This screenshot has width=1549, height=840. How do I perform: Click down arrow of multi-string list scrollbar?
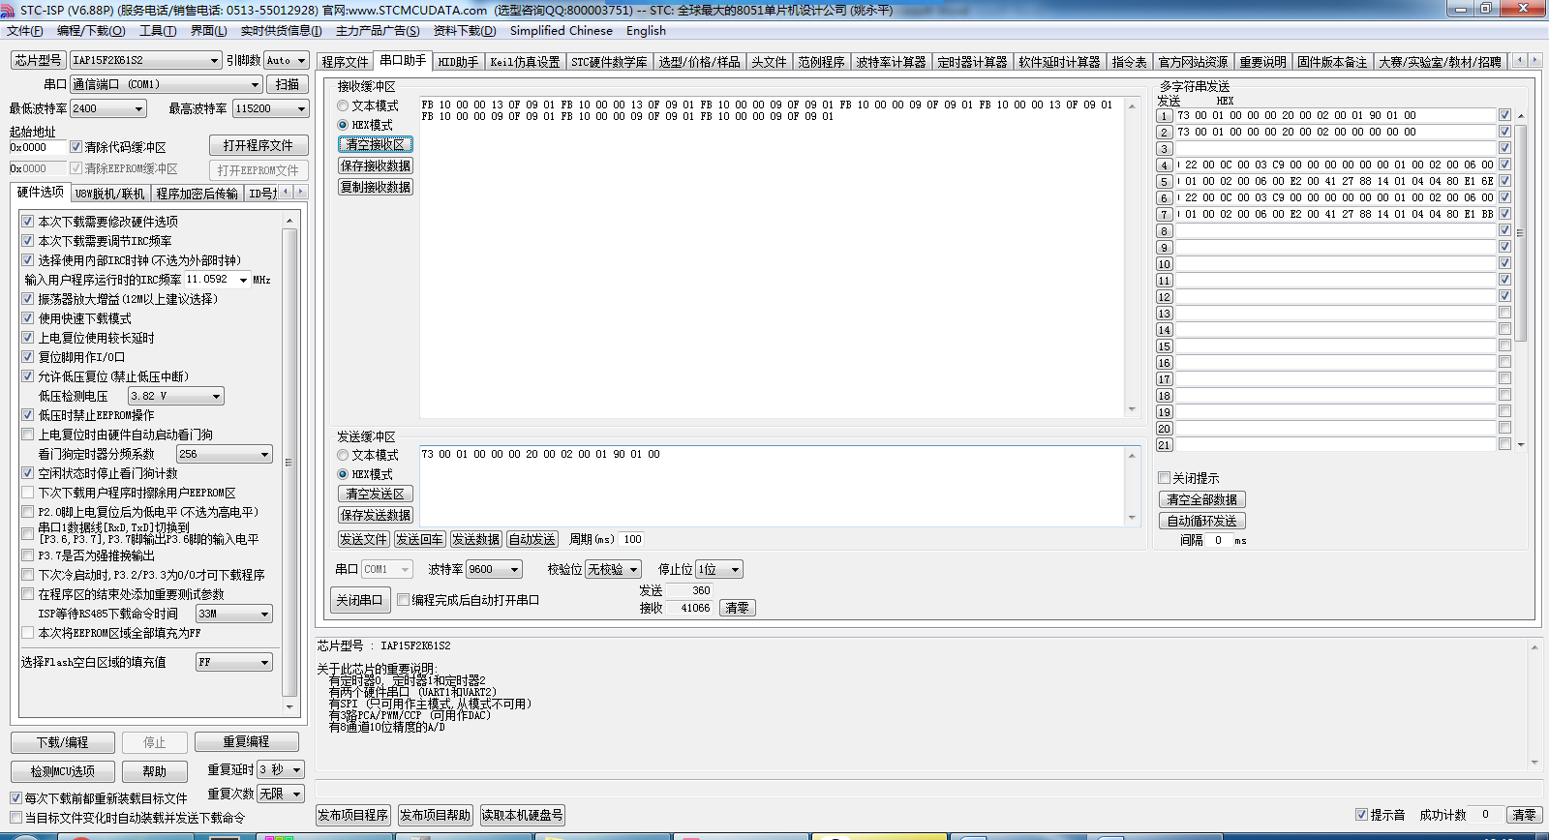pyautogui.click(x=1521, y=445)
